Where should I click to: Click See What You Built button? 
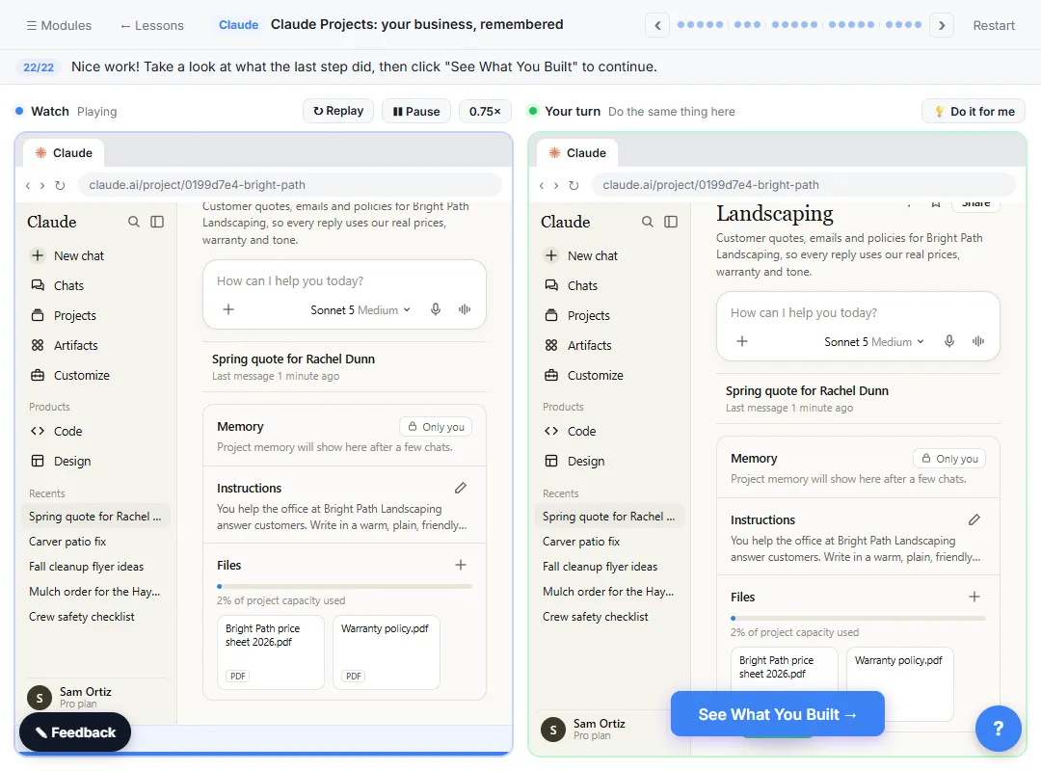click(x=778, y=714)
